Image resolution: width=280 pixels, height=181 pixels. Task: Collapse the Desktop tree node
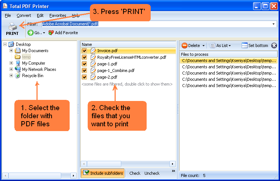5,44
